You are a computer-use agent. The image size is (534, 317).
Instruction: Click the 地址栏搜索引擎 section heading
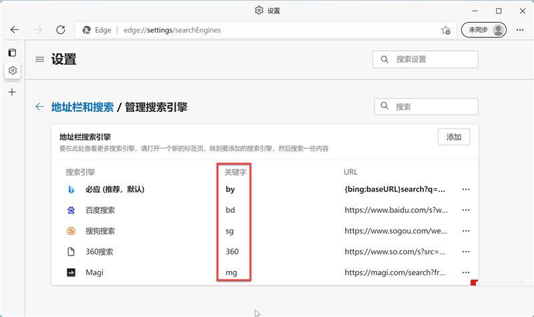click(85, 137)
